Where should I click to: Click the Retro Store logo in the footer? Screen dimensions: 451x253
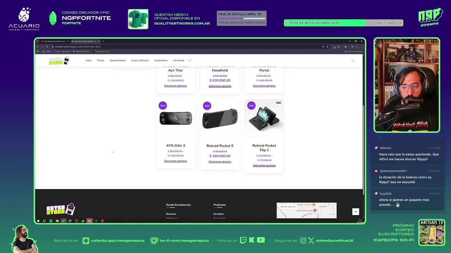coord(61,209)
